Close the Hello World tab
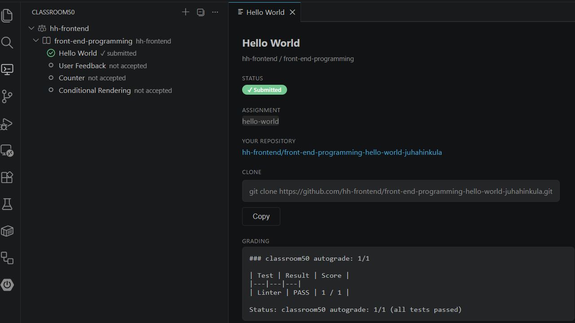Image resolution: width=575 pixels, height=323 pixels. (292, 12)
